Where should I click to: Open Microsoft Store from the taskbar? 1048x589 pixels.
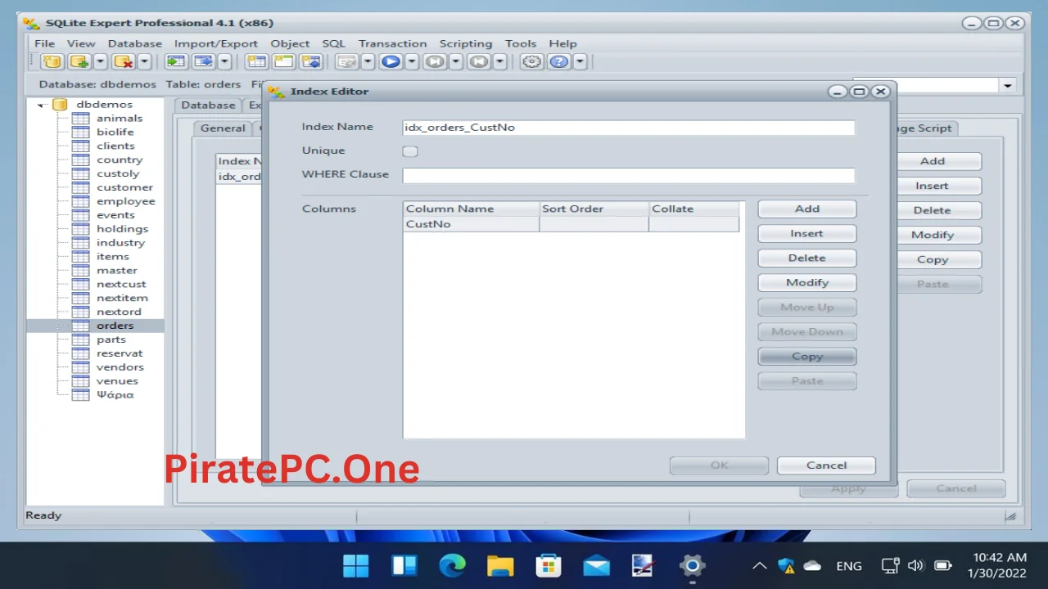[548, 565]
